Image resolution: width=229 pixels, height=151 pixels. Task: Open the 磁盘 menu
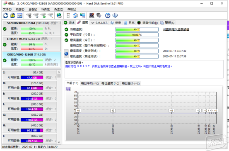20,9
